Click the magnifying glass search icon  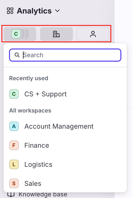(x=17, y=55)
